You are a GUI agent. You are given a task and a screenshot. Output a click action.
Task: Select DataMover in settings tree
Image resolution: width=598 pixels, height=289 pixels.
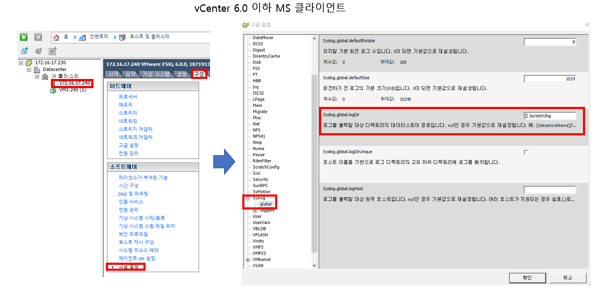[x=263, y=38]
